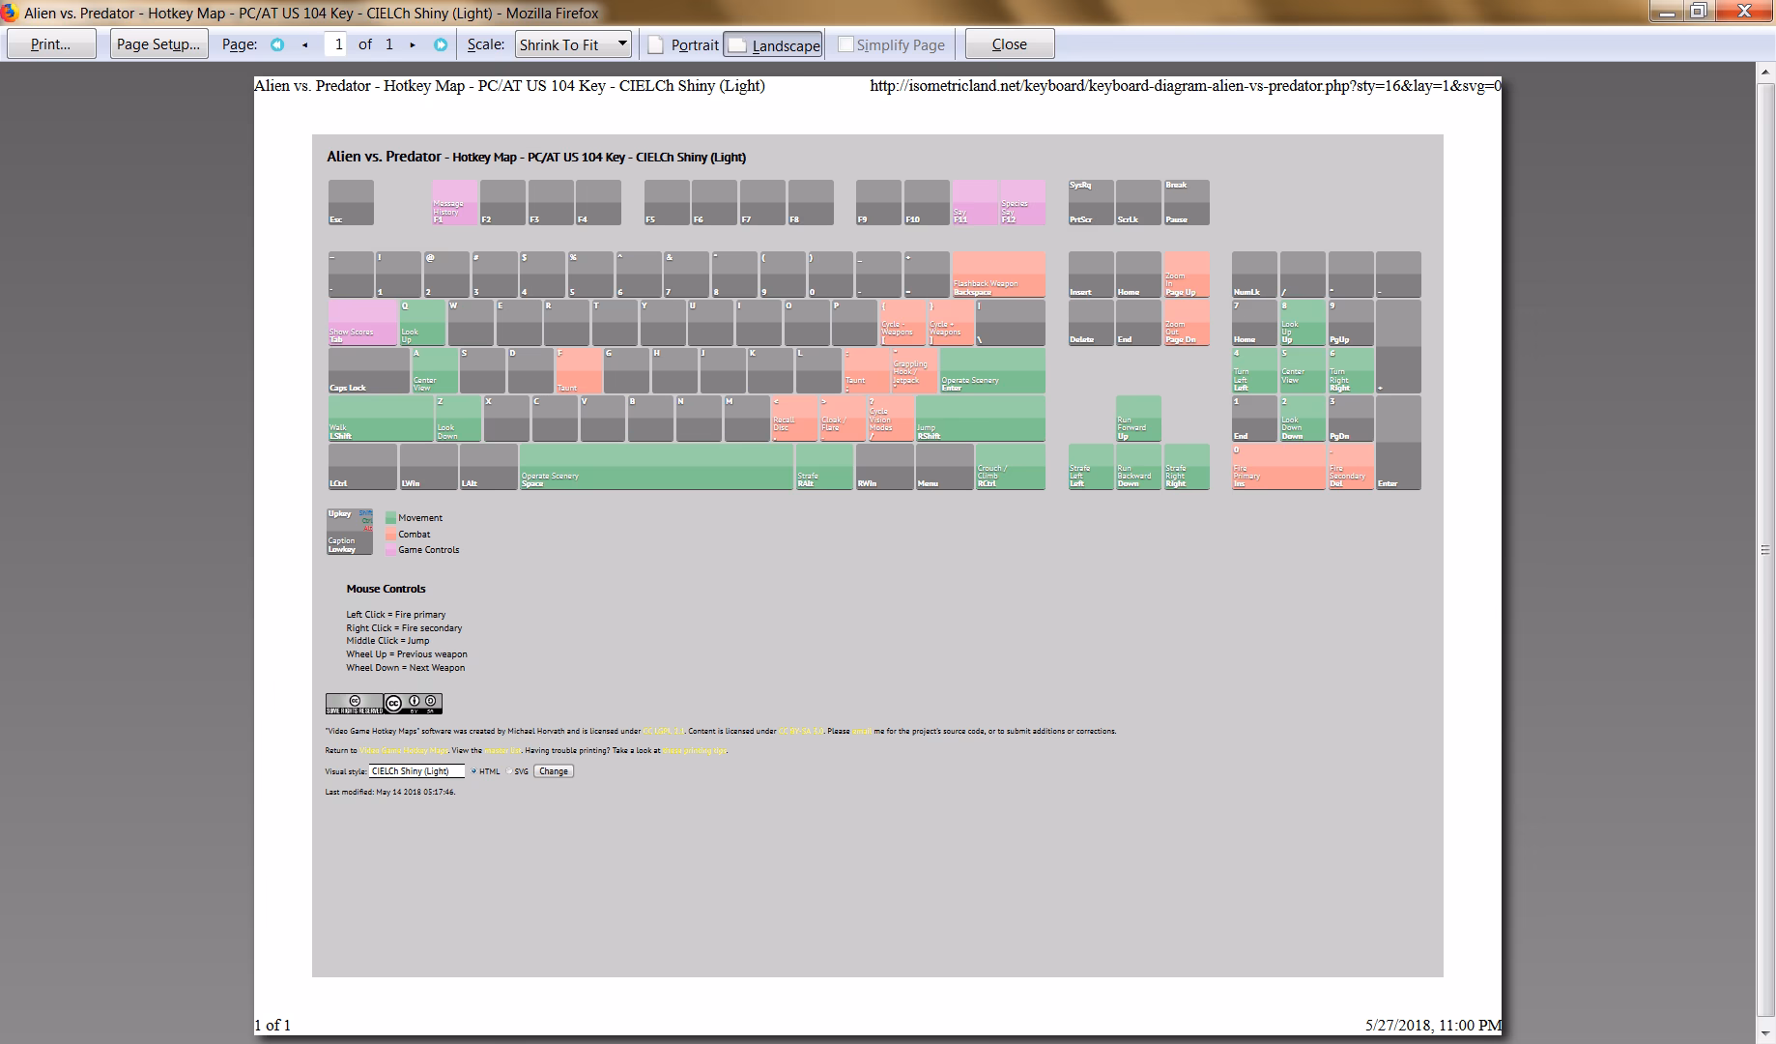Screen dimensions: 1776x1044
Task: Jump to the first page arrow
Action: click(277, 44)
